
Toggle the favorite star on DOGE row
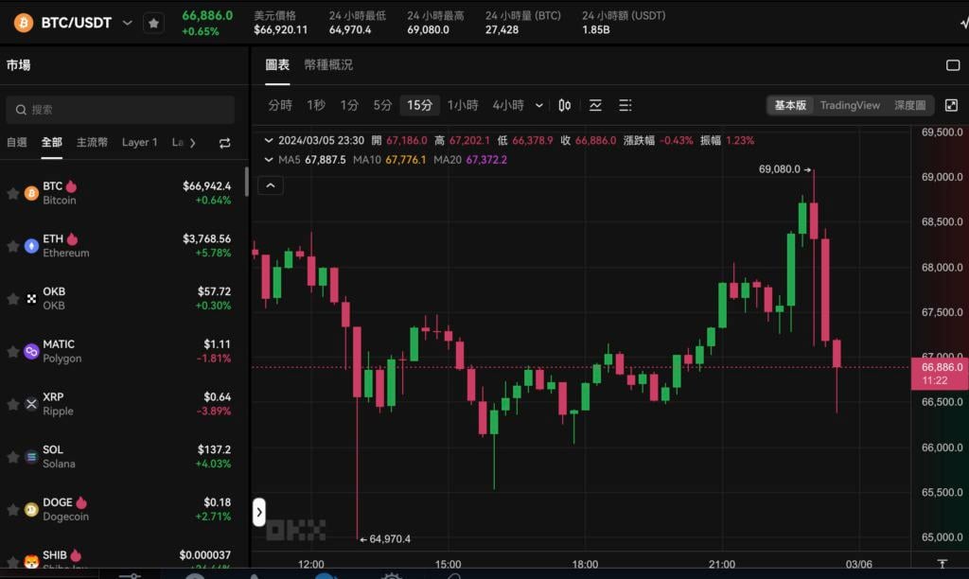(12, 510)
